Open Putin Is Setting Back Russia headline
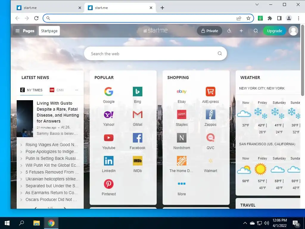This screenshot has height=229, width=305. [52, 158]
